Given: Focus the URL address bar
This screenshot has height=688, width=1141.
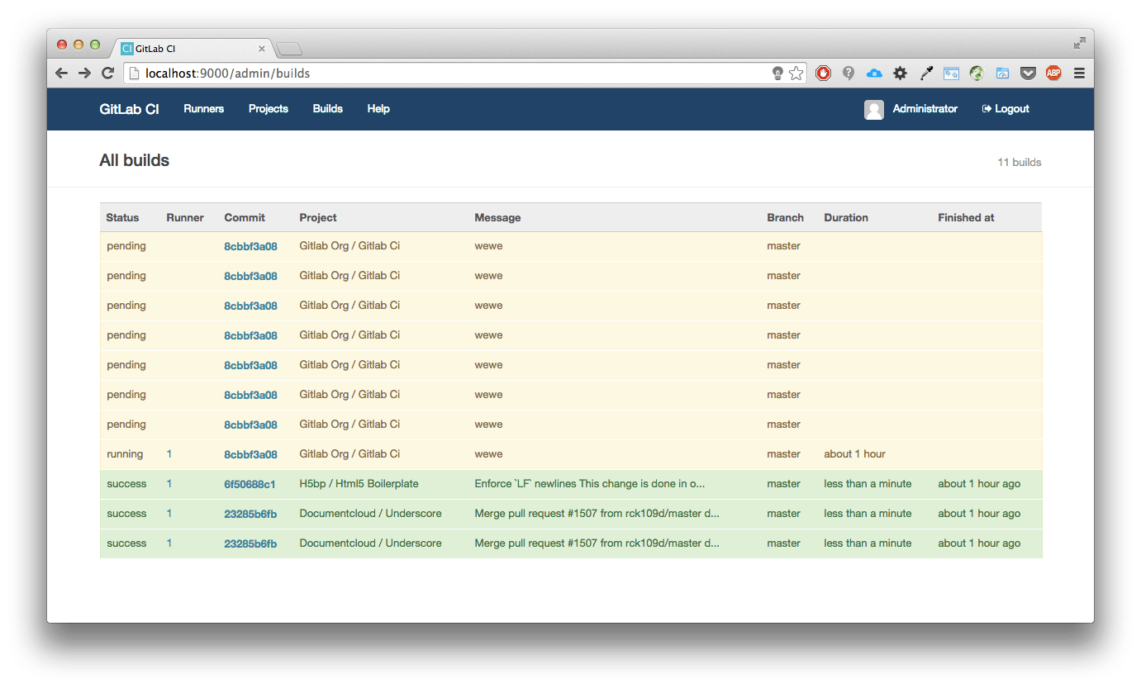Looking at the screenshot, I should 454,74.
